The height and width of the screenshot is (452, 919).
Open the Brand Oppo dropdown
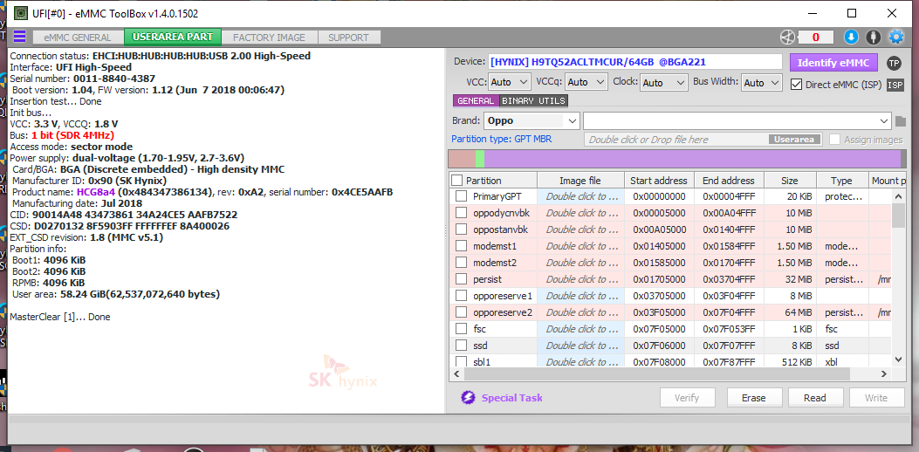(532, 120)
